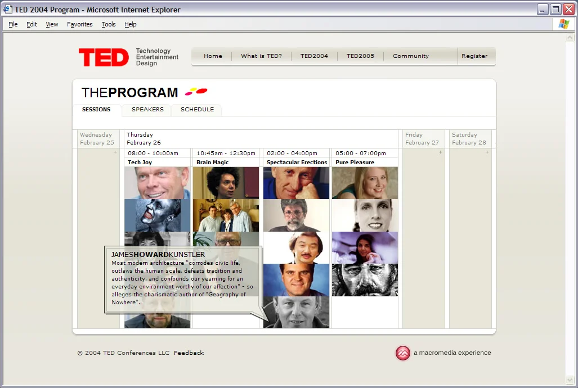Expand the Friday February 27 column
Screen dimensions: 578x388
pyautogui.click(x=440, y=152)
